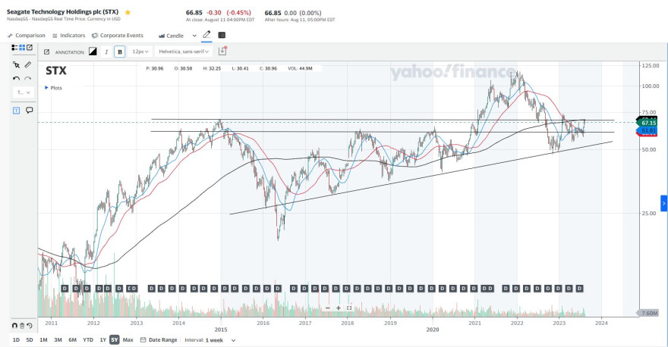Screen dimensions: 668x347
Task: Open the Helvetica font family dropdown
Action: pos(184,52)
